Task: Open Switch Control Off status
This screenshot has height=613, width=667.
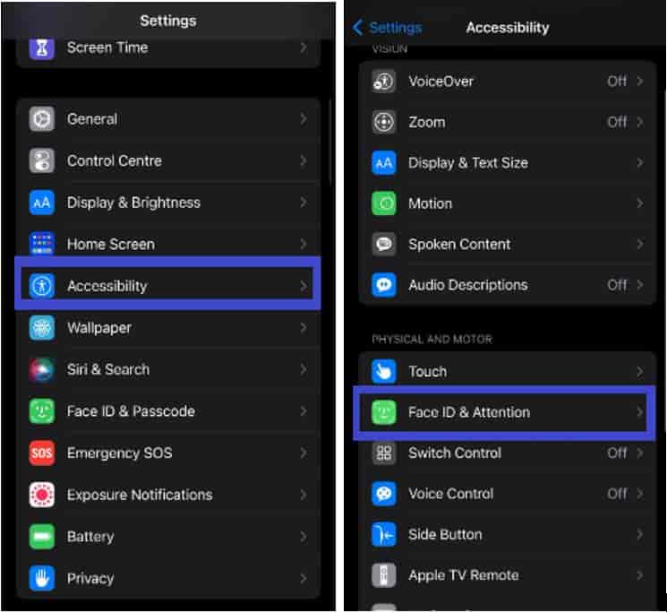Action: [617, 453]
